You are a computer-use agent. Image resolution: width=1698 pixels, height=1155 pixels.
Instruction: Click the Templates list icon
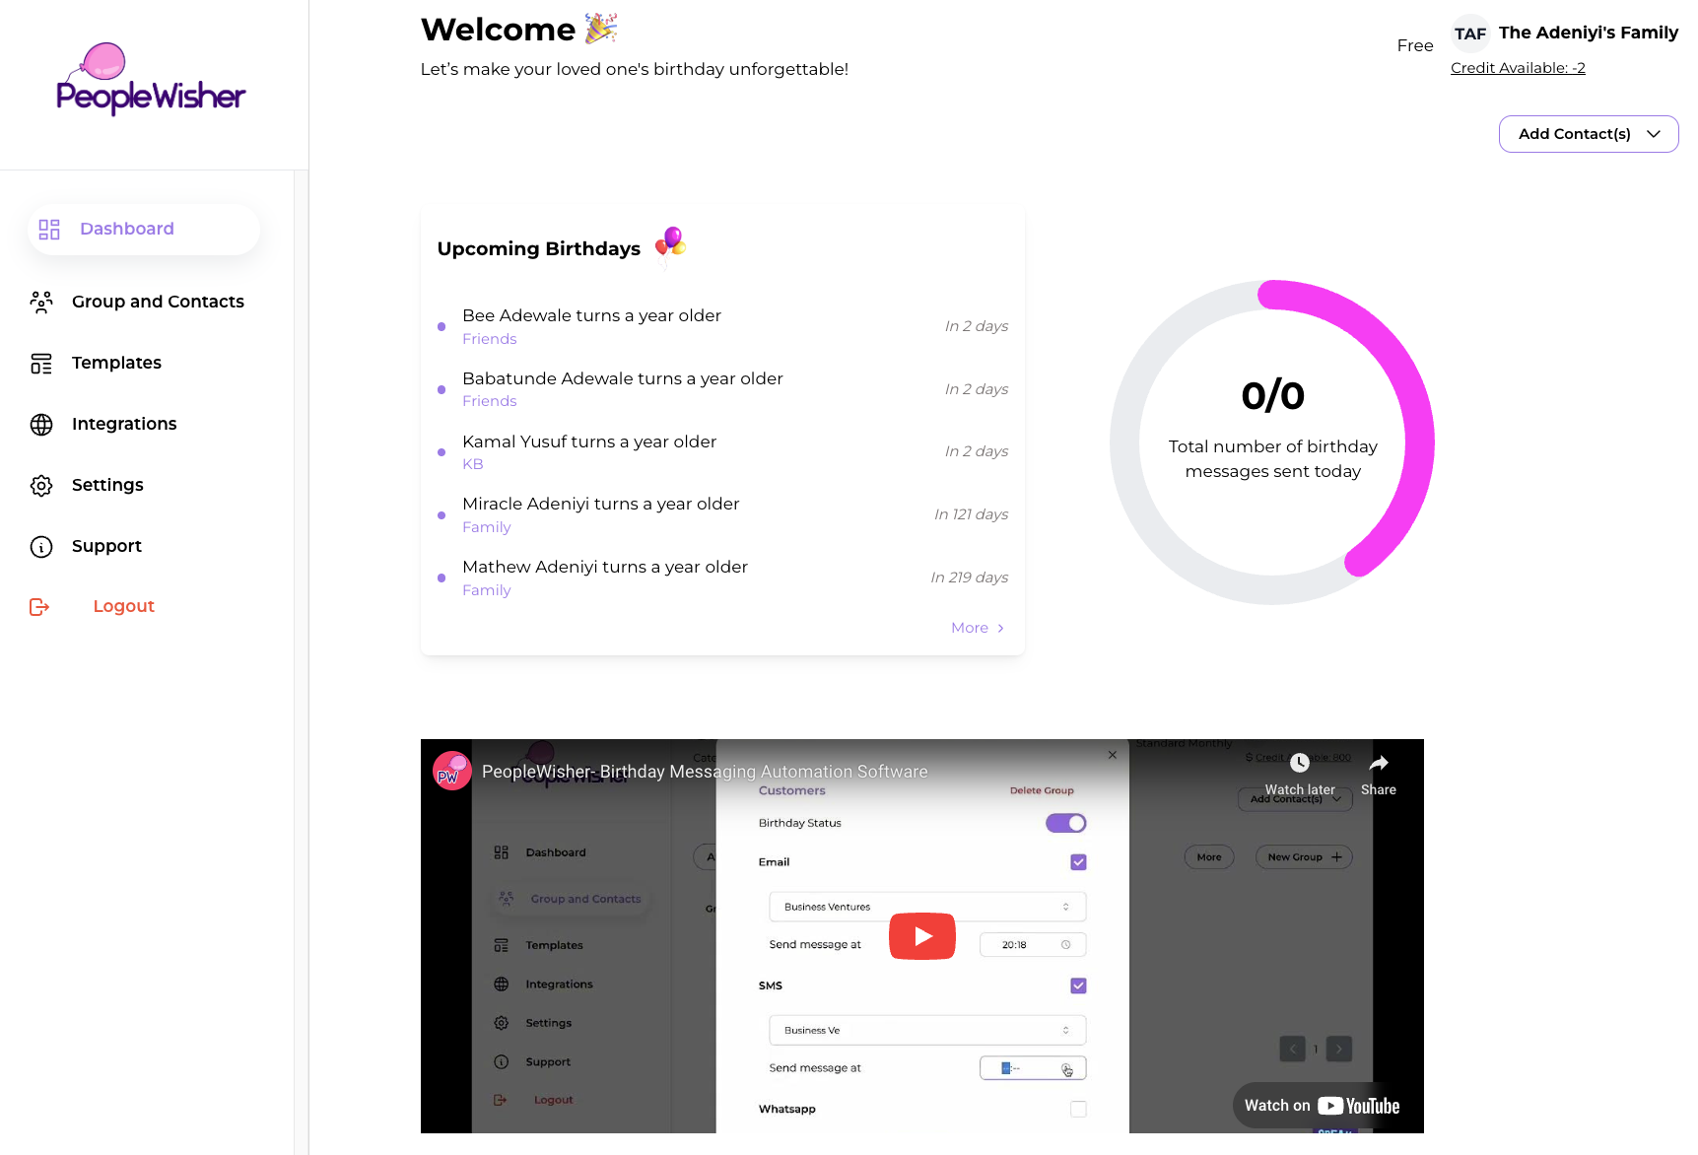[x=41, y=364]
